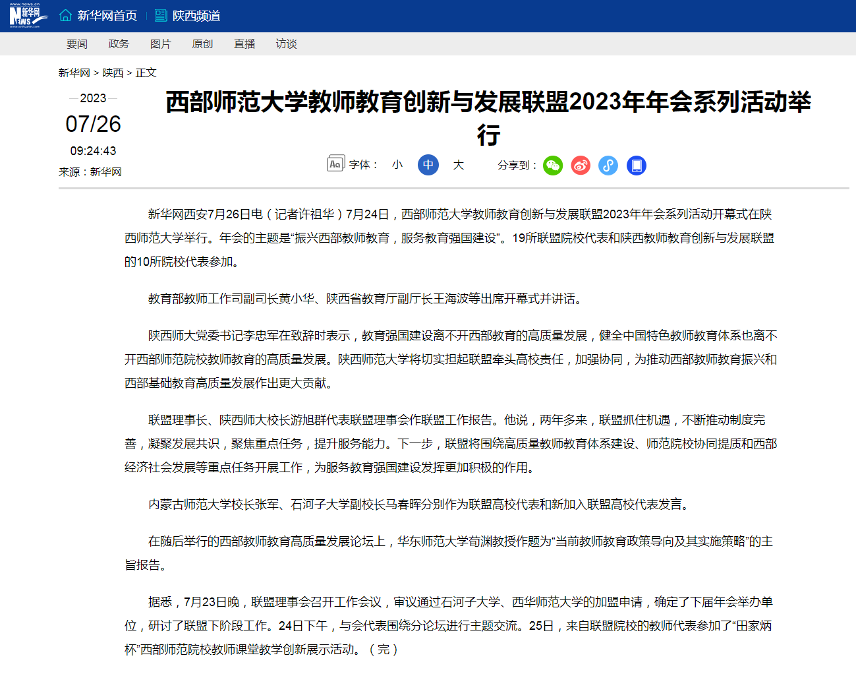This screenshot has width=856, height=674.
Task: Go to the 政务 section
Action: [x=119, y=44]
